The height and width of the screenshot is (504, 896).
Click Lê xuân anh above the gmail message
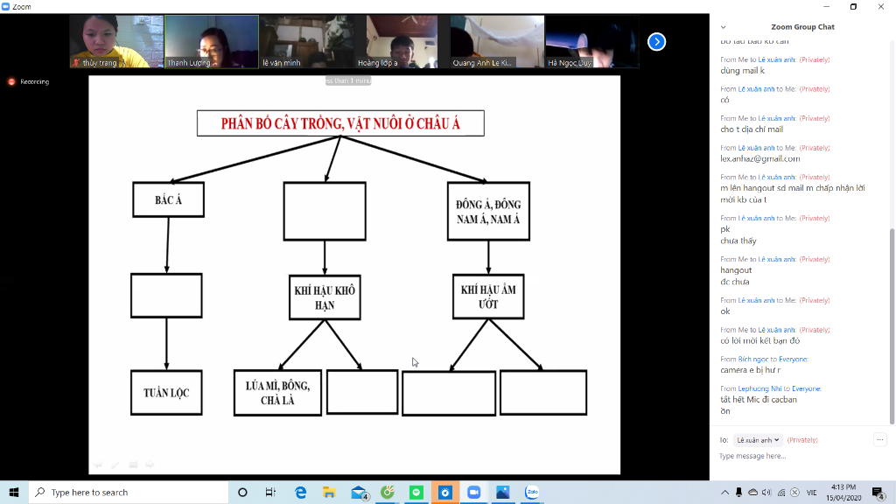tap(757, 148)
